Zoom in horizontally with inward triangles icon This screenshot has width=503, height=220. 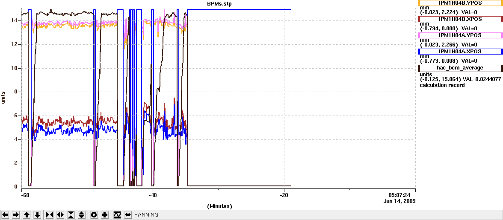tap(50, 215)
